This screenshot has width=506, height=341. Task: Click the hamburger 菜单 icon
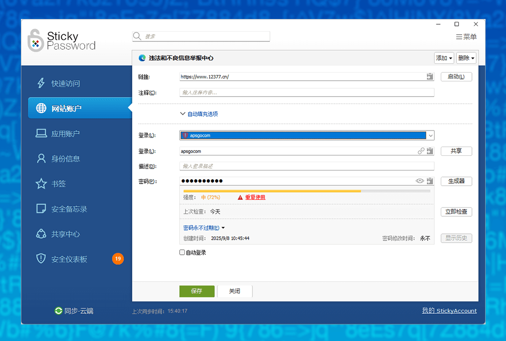pyautogui.click(x=459, y=37)
